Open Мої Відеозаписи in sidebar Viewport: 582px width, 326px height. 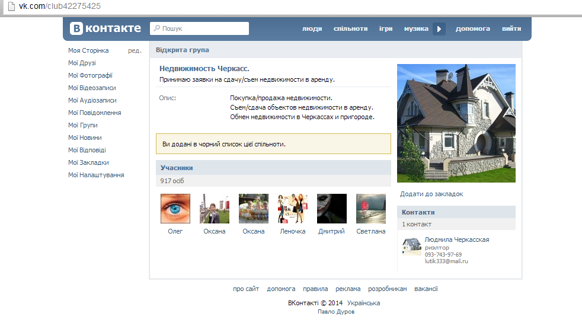[x=92, y=88]
